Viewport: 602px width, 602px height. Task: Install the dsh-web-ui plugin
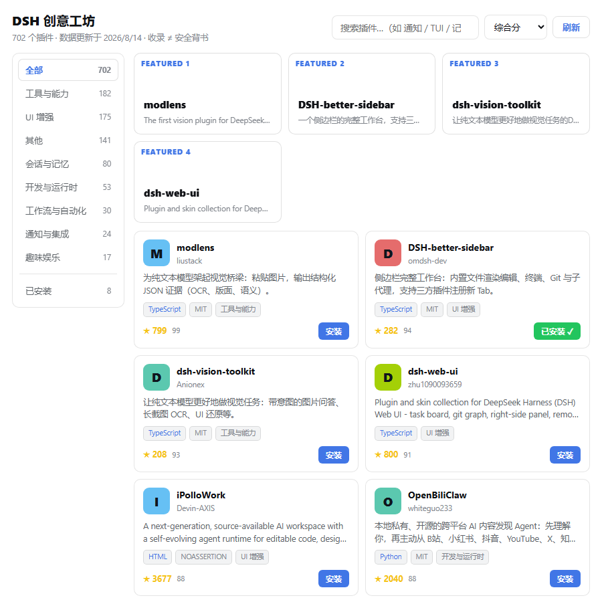click(x=565, y=455)
